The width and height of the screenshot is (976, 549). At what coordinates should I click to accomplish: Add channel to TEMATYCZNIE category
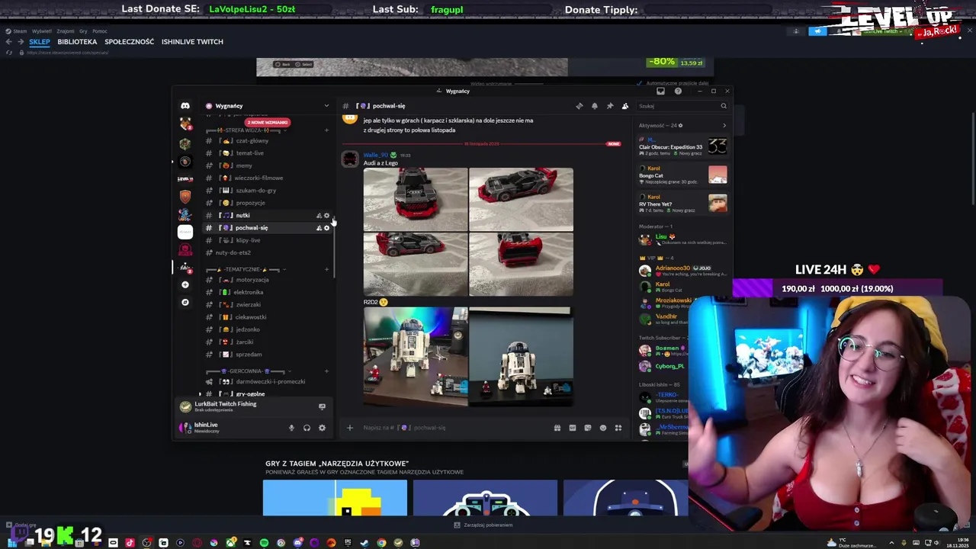point(327,269)
